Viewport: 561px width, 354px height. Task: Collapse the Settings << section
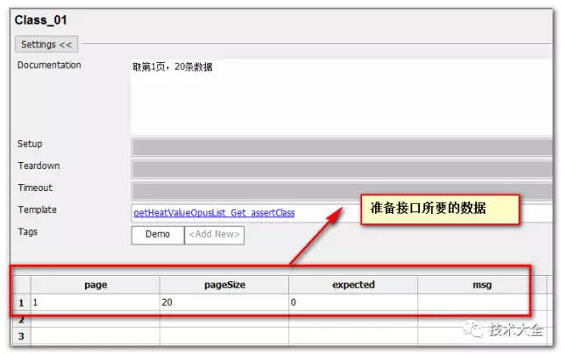[46, 45]
